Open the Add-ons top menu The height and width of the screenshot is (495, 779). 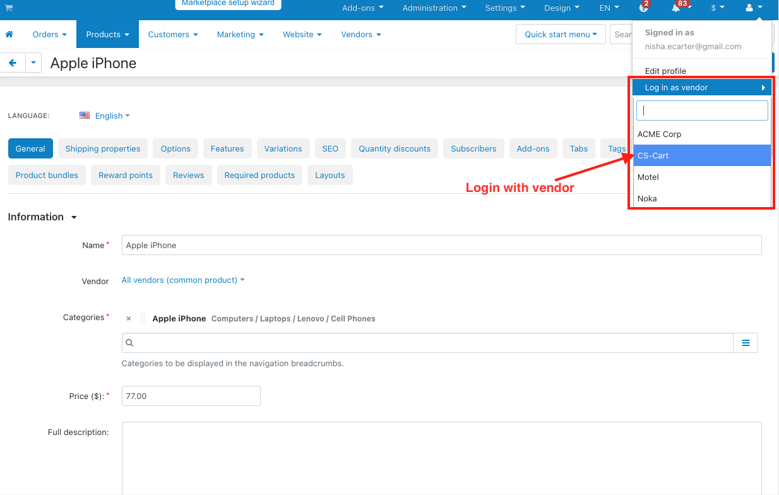click(x=362, y=8)
